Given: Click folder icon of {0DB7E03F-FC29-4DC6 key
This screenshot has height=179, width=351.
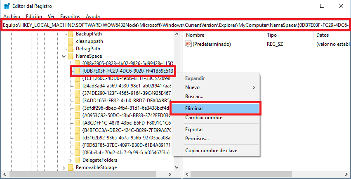Looking at the screenshot, I should click(x=77, y=71).
